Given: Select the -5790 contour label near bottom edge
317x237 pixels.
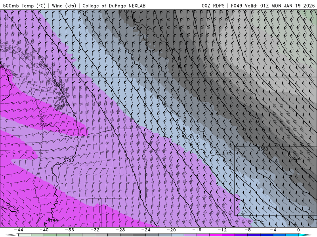Looking at the screenshot, I should coord(52,221).
